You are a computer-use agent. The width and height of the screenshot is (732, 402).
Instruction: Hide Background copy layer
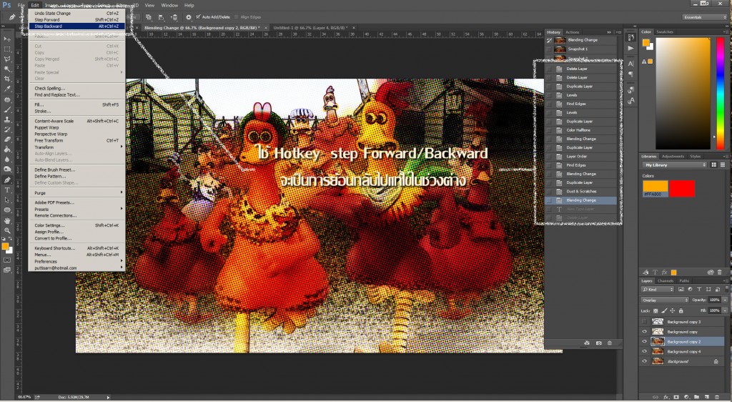[645, 331]
